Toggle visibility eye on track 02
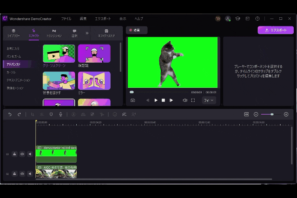The image size is (297, 198). pyautogui.click(x=22, y=174)
